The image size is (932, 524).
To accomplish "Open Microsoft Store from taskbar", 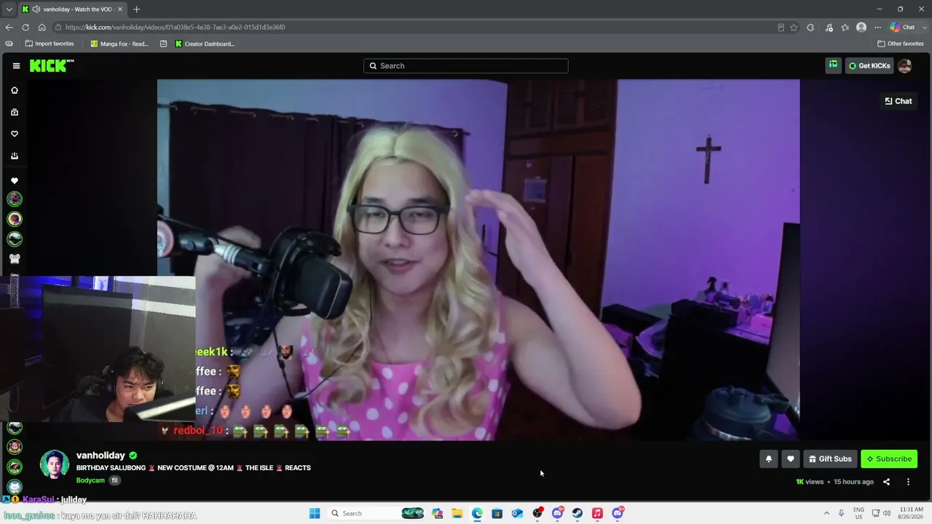I will click(497, 513).
